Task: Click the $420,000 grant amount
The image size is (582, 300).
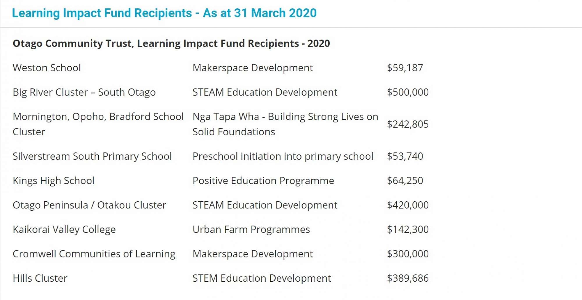Action: [407, 205]
